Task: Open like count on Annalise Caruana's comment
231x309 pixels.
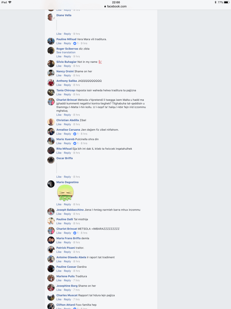Action: [x=78, y=134]
